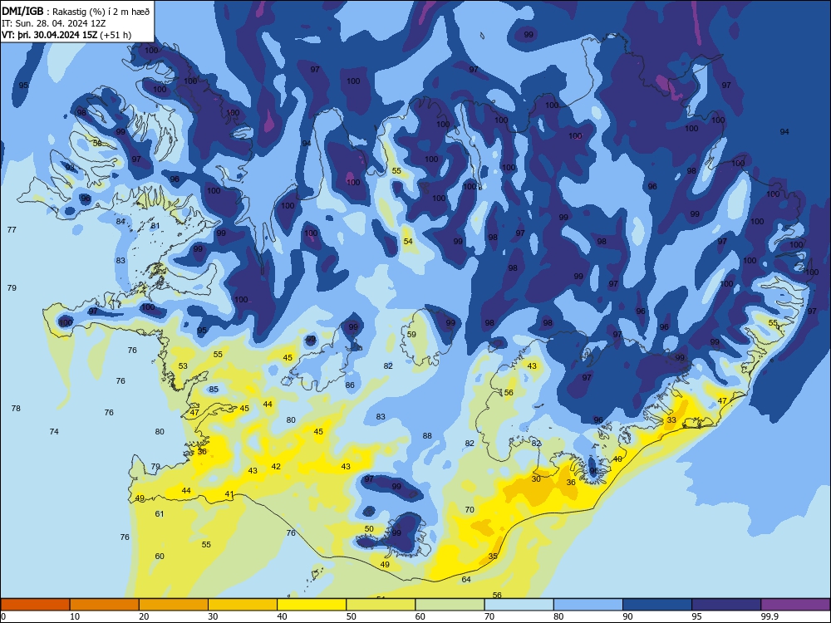Screen dimensions: 831x623
Task: Click the initial time line 'IT: Sun. 28. 04. 2024 12Z'
Action: 53,23
